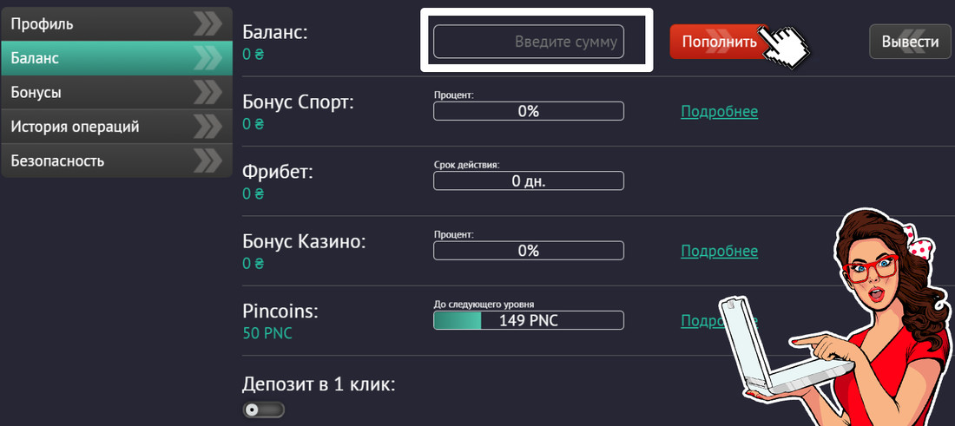
Task: Click the chevron arrows on the Профиль row
Action: tap(208, 23)
